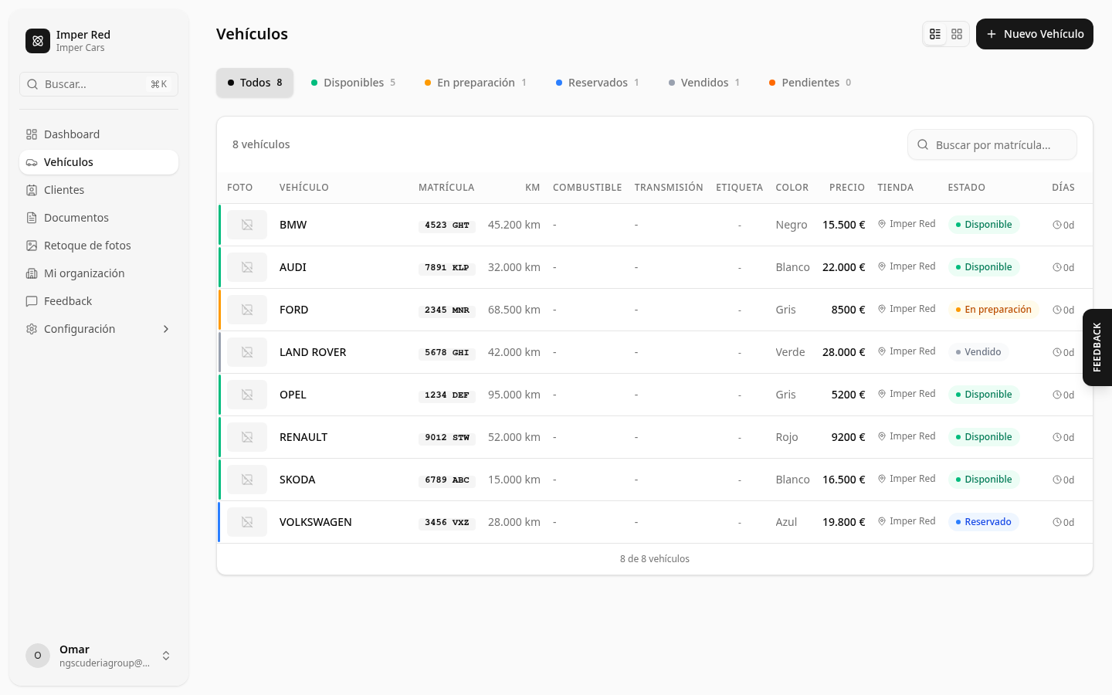Show the Reservados tab
The image size is (1112, 695).
click(597, 83)
